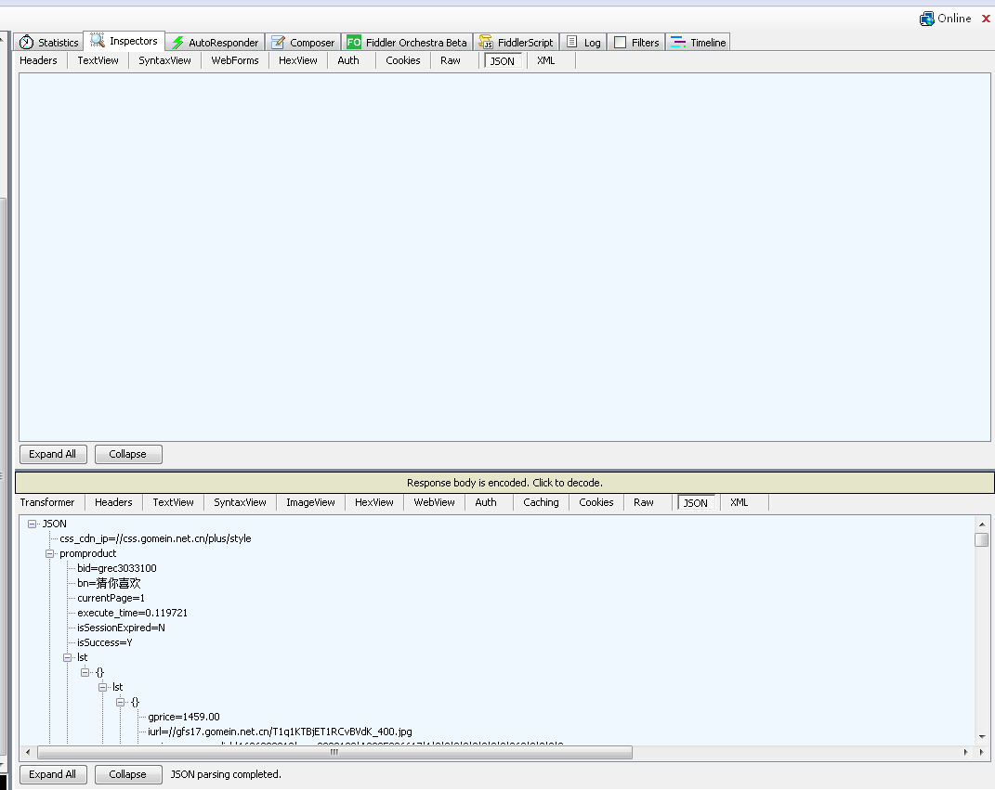Collapse the {} node above gprice
Screen dimensions: 995x790
tap(121, 702)
